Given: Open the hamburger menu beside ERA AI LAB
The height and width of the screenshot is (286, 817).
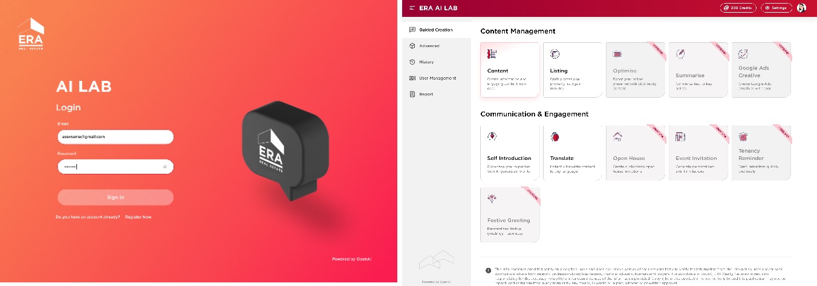Looking at the screenshot, I should pos(412,8).
